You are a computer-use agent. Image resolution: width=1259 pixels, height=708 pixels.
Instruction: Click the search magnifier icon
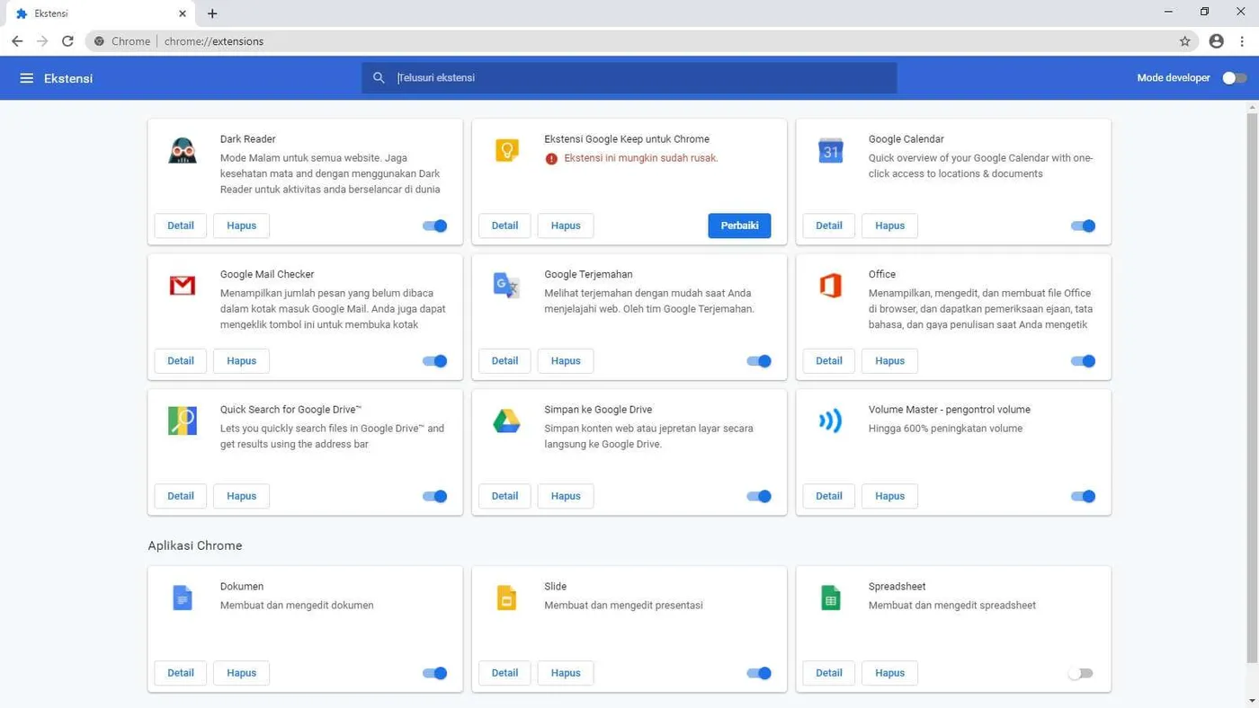379,78
